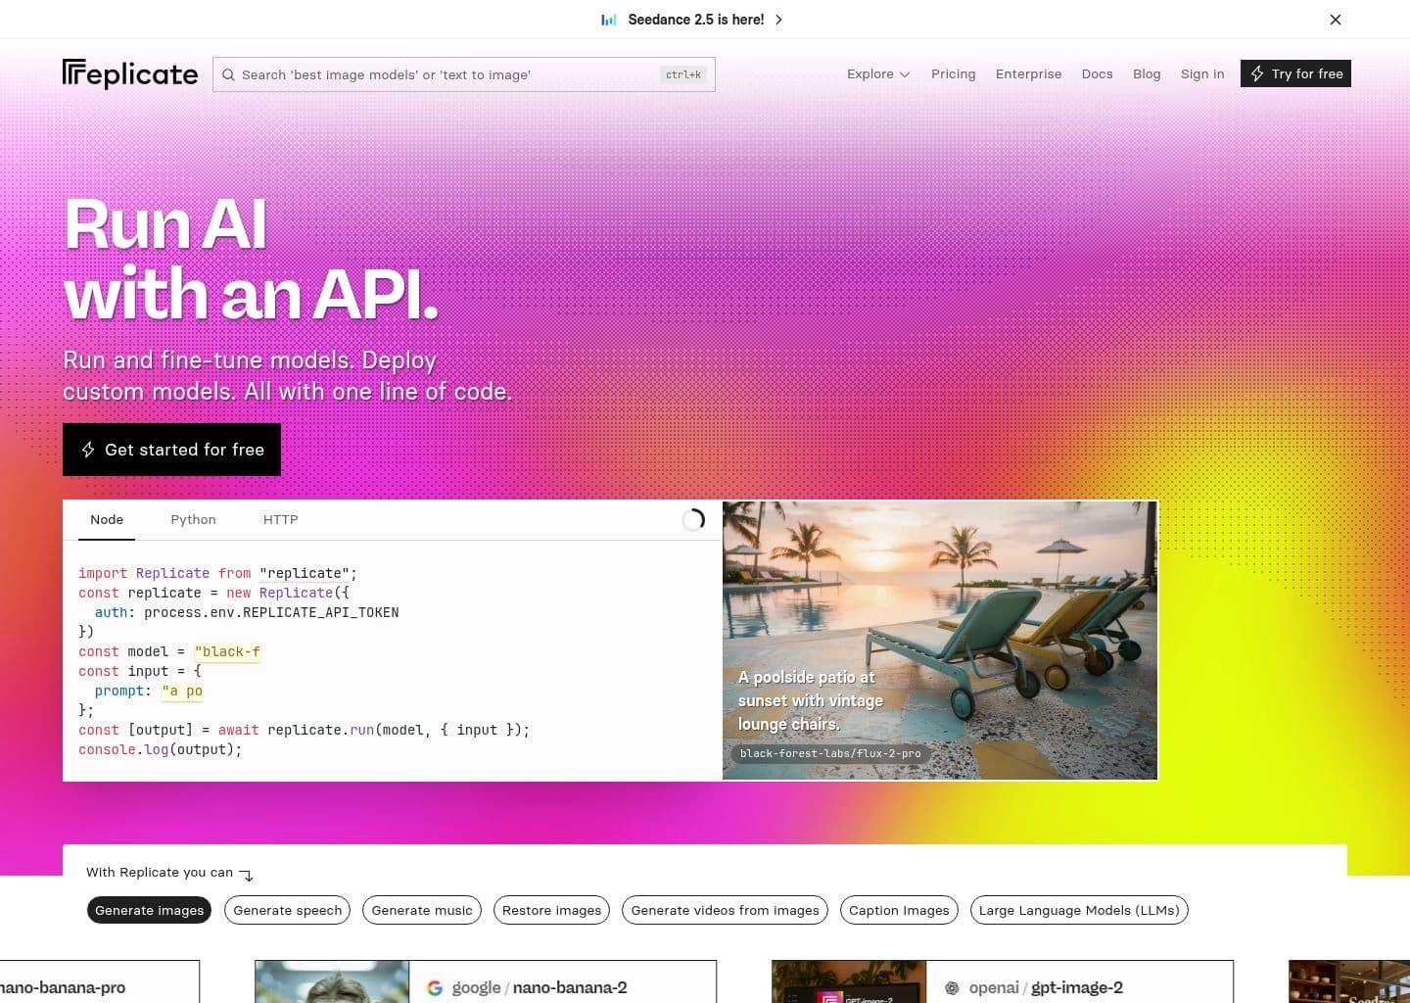Viewport: 1410px width, 1003px height.
Task: Open the Pricing page
Action: click(x=953, y=73)
